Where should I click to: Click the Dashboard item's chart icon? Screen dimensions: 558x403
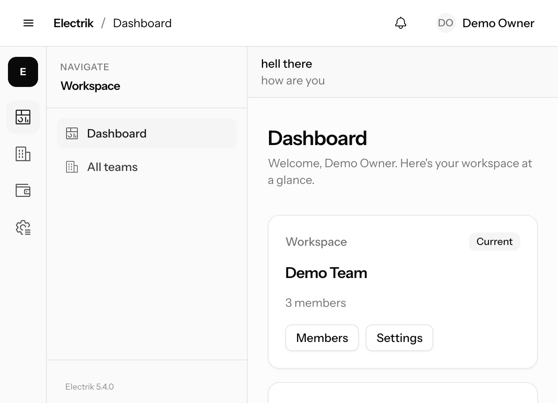72,133
